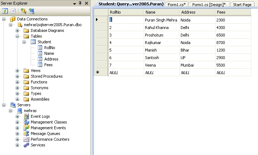The height and width of the screenshot is (155, 258).
Task: Click the Performance Counters chart icon
Action: (x=26, y=140)
